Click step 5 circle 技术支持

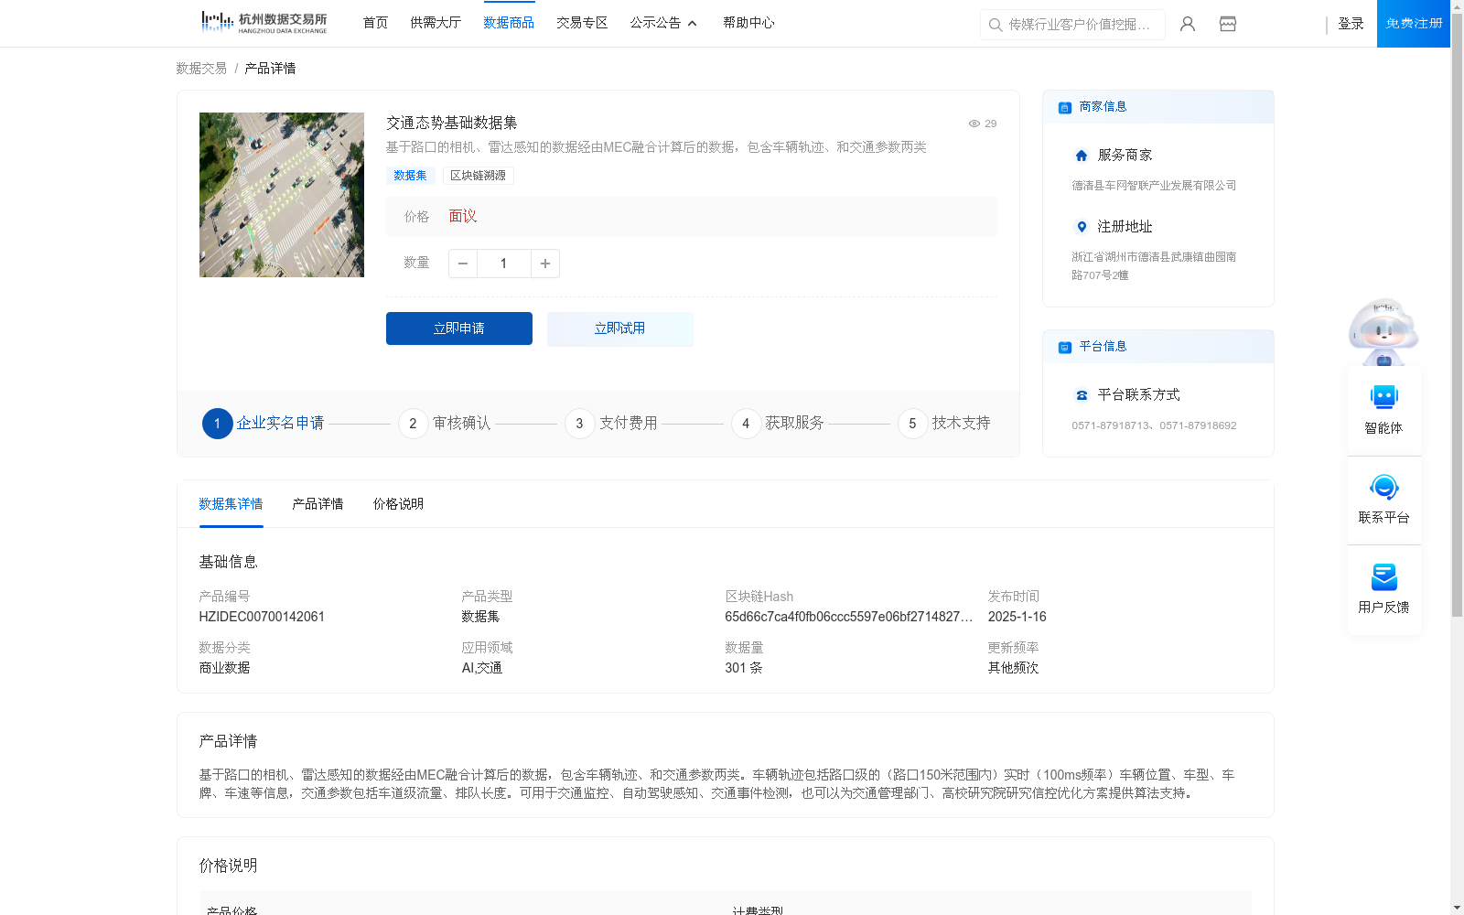point(912,424)
